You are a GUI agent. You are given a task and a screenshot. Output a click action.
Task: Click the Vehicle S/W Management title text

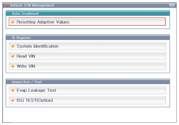pos(32,5)
